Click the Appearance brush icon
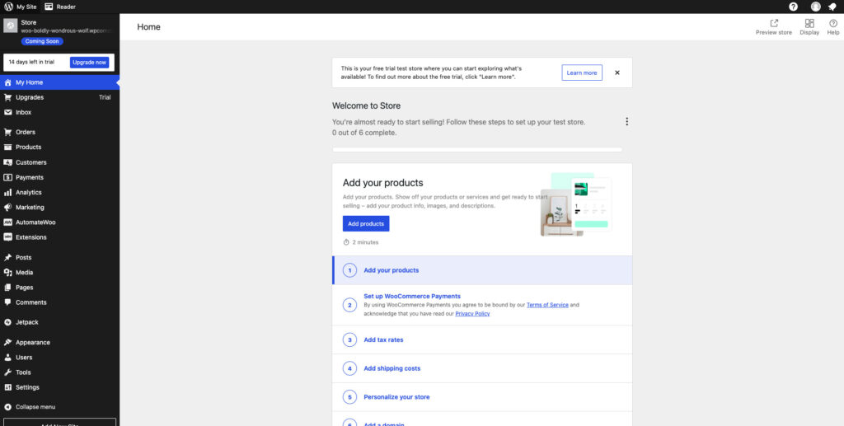This screenshot has width=844, height=426. point(7,343)
